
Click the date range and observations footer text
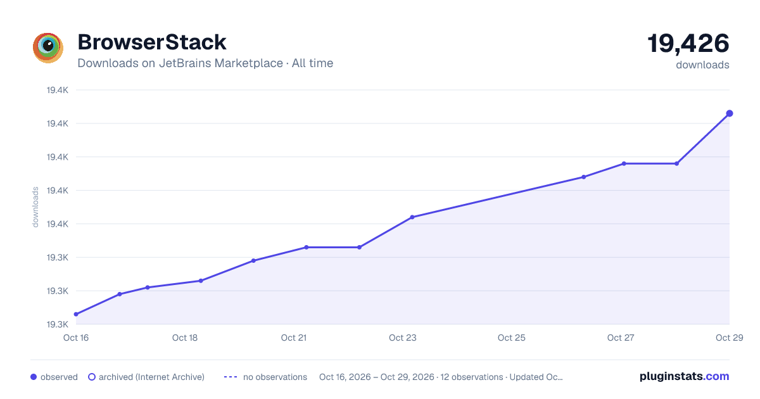click(441, 377)
